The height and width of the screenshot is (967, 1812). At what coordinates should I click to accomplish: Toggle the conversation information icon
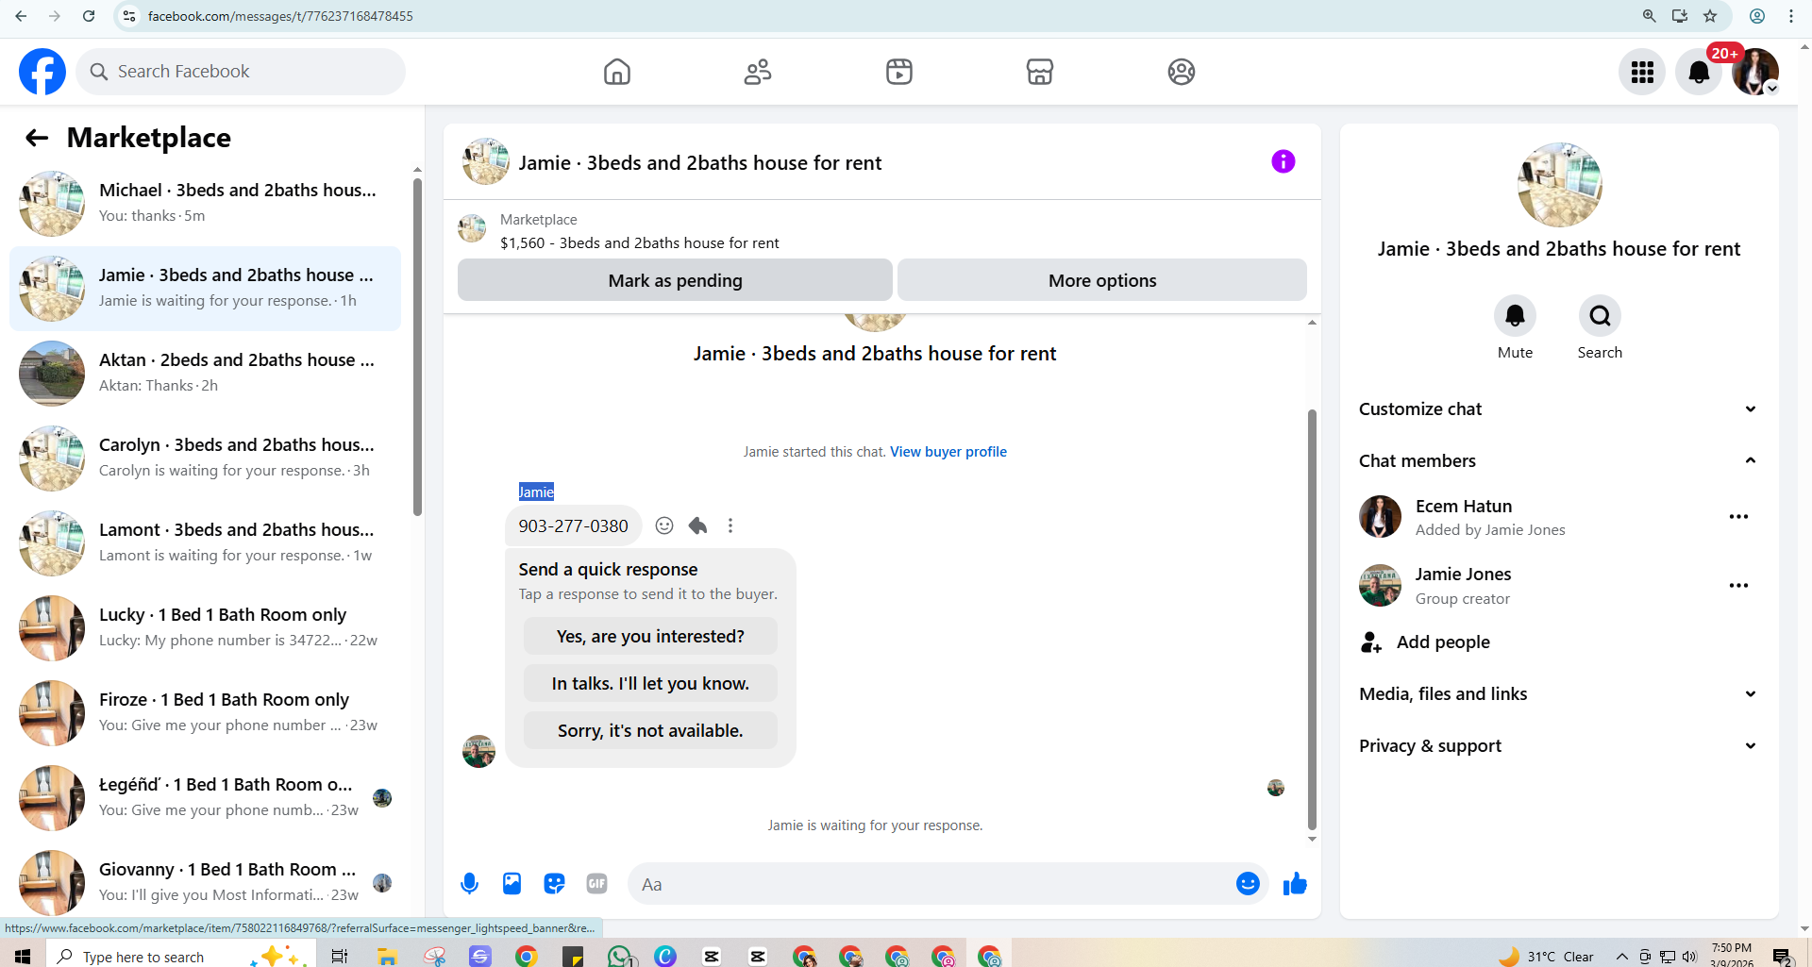click(1283, 161)
